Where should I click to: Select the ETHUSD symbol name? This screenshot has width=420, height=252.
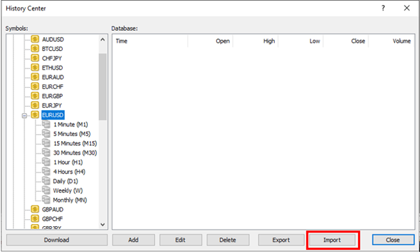pos(52,68)
